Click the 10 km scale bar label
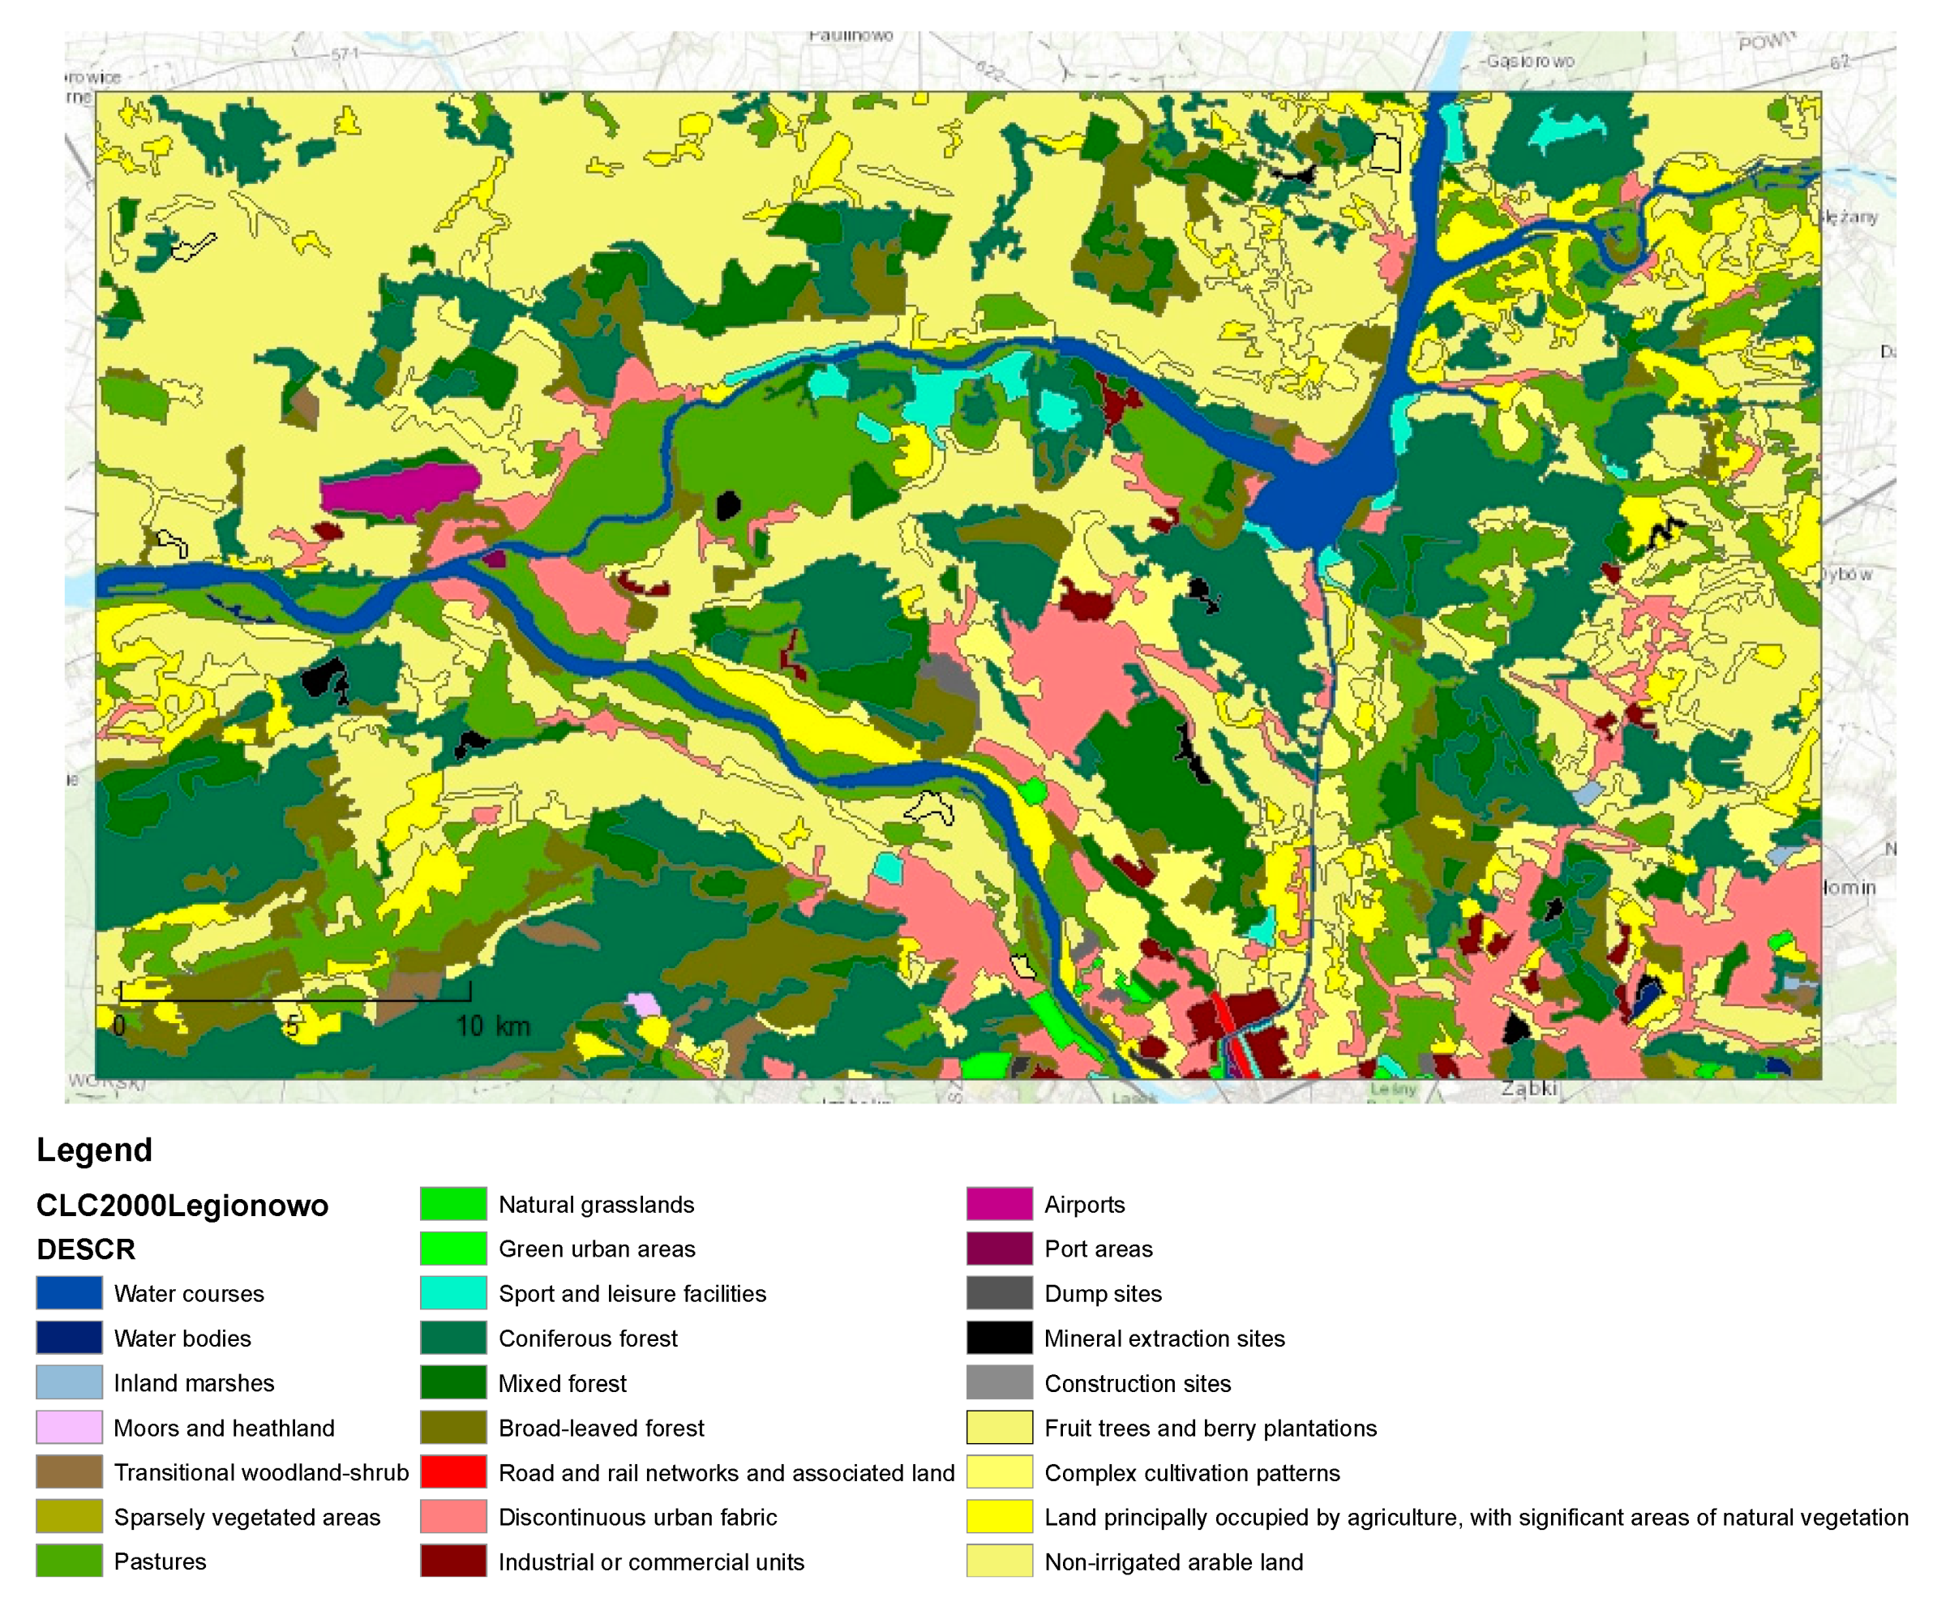1950x1602 pixels. [493, 1026]
